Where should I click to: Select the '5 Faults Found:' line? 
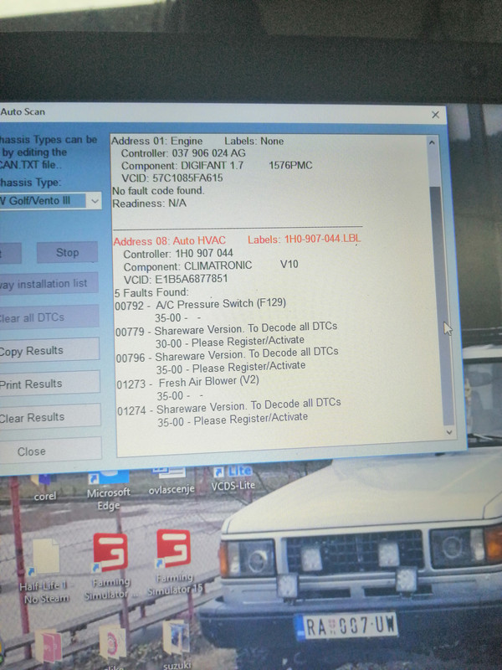pyautogui.click(x=151, y=292)
